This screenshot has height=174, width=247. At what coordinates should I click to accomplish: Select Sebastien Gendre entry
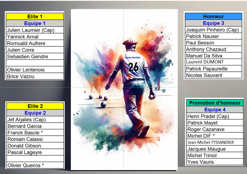pyautogui.click(x=35, y=56)
